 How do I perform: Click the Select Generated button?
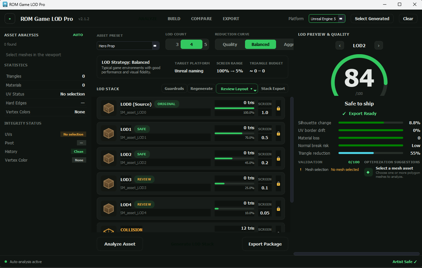[372, 19]
